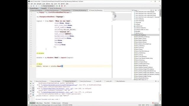Open the Refactor menu
The height and width of the screenshot is (106, 189).
(x=48, y=4)
